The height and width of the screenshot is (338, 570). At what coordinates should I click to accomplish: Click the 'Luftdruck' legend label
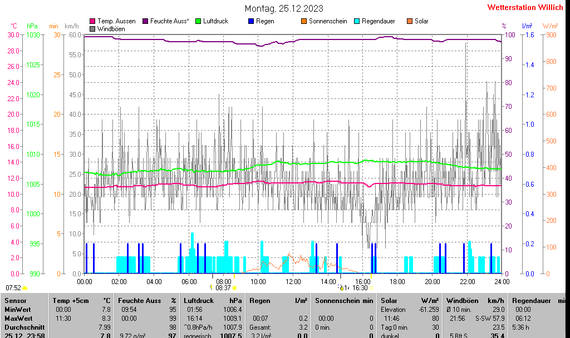click(x=215, y=22)
